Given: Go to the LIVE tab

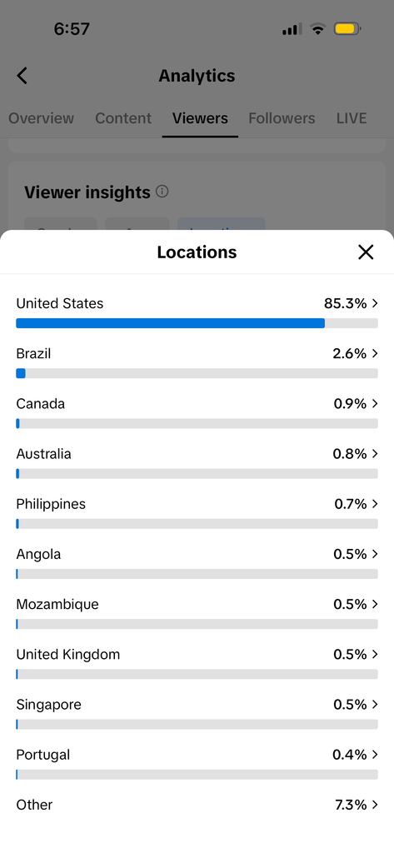Looking at the screenshot, I should click(x=352, y=118).
